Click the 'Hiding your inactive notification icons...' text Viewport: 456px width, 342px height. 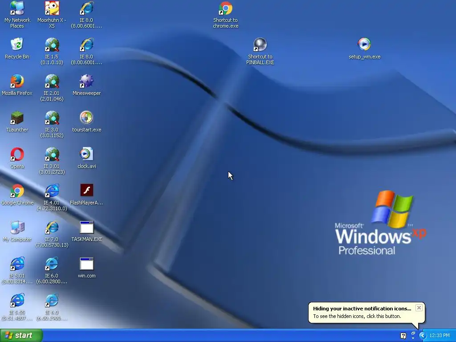362,309
